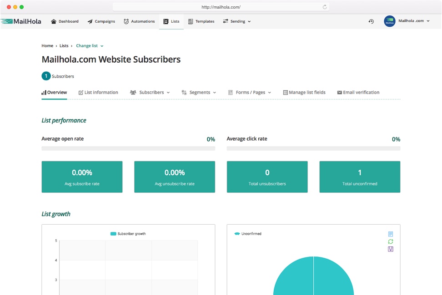Click the Mailhola account avatar

(x=390, y=21)
